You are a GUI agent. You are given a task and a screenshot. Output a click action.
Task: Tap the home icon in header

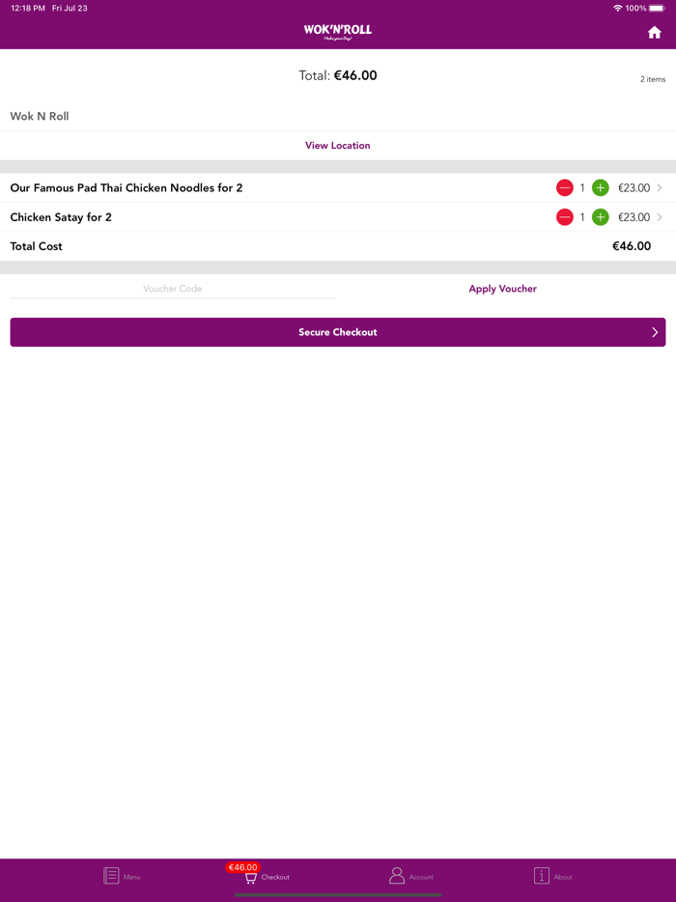pos(654,33)
